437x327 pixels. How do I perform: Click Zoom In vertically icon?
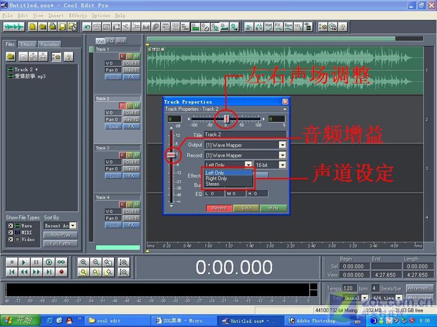(x=123, y=262)
